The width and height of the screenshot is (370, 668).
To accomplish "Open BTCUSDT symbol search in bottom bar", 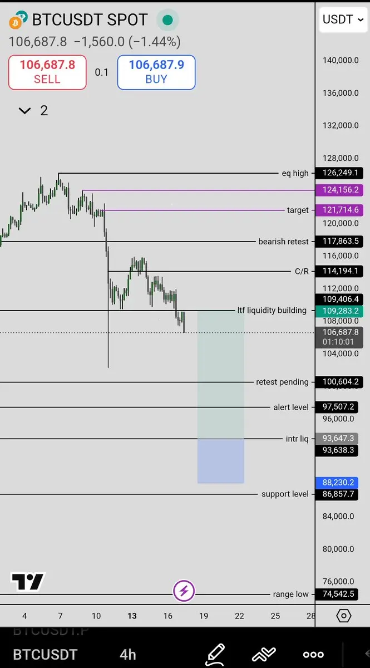I will [x=46, y=655].
